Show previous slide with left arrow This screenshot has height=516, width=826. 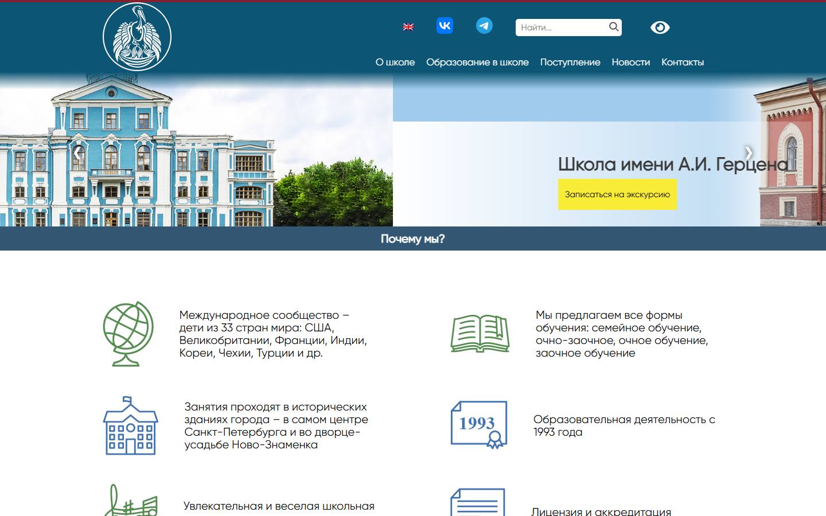(x=77, y=153)
